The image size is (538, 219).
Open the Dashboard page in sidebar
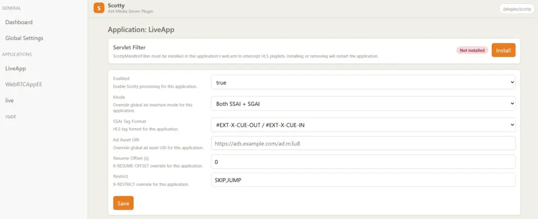pos(19,22)
